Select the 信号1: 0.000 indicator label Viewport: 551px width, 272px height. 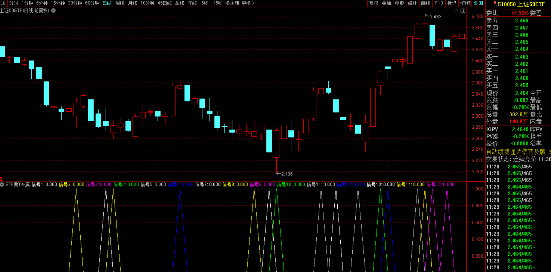tap(44, 185)
